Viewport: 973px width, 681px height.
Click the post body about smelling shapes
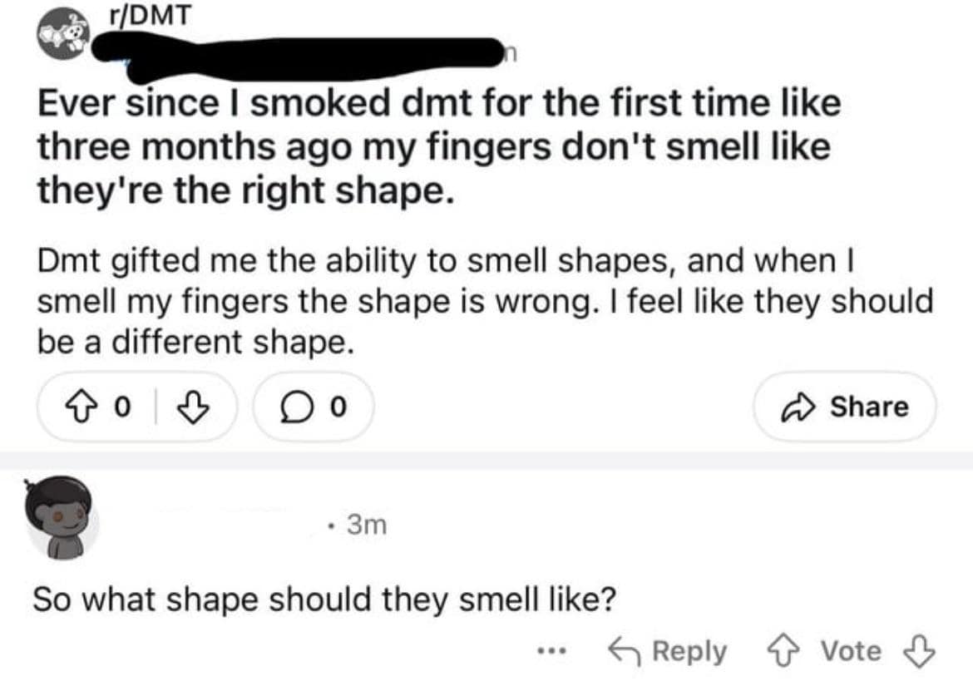[482, 301]
